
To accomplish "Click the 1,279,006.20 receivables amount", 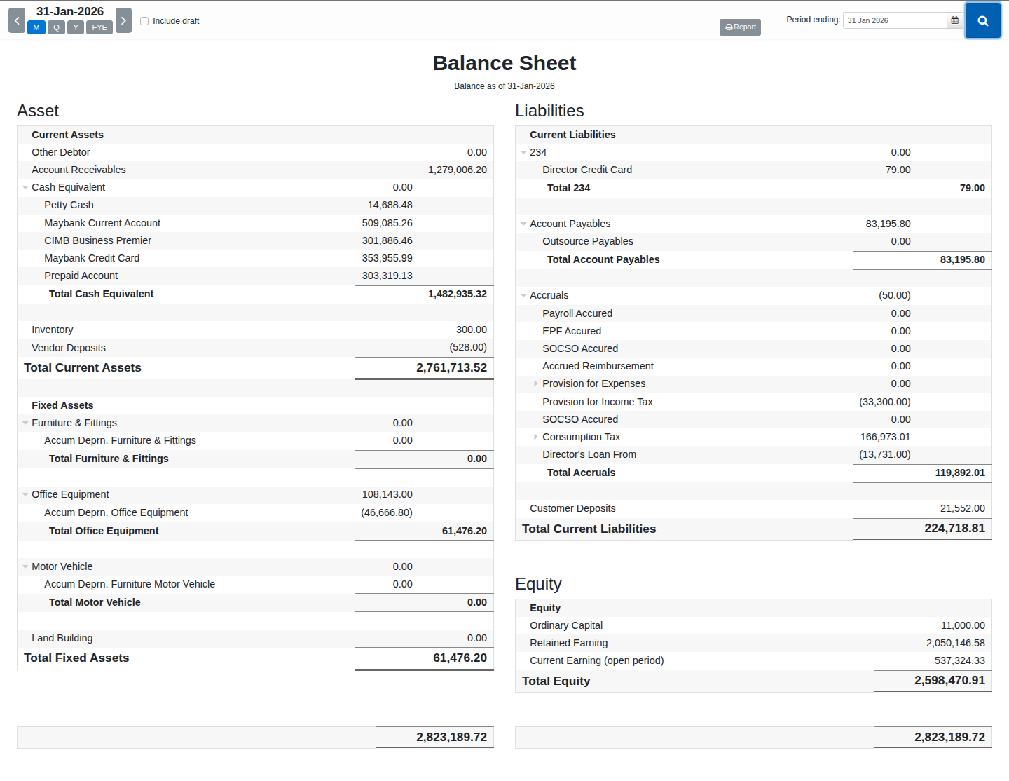I will pyautogui.click(x=458, y=170).
